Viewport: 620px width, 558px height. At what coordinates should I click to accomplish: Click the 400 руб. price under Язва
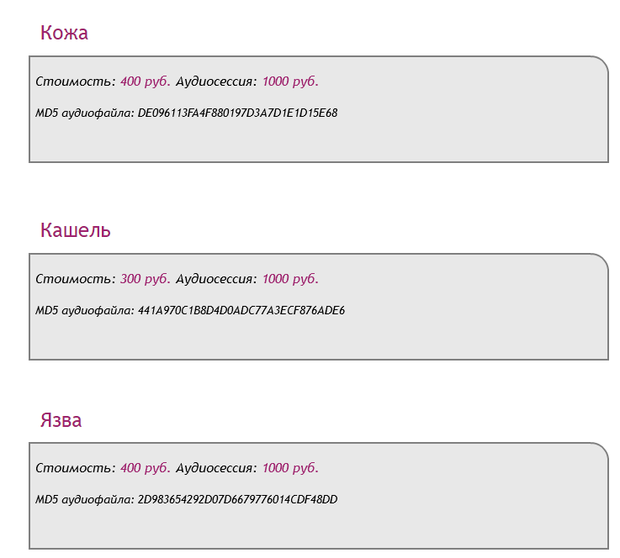pyautogui.click(x=146, y=468)
